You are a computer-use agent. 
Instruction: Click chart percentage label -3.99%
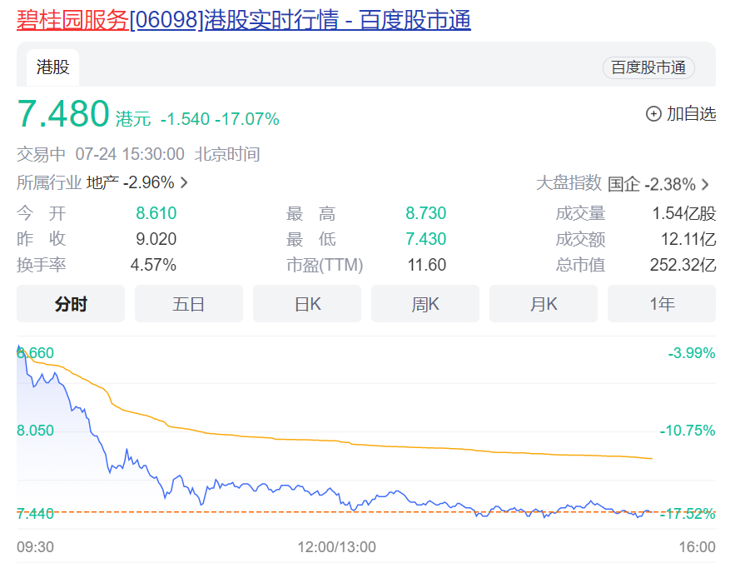pos(692,353)
